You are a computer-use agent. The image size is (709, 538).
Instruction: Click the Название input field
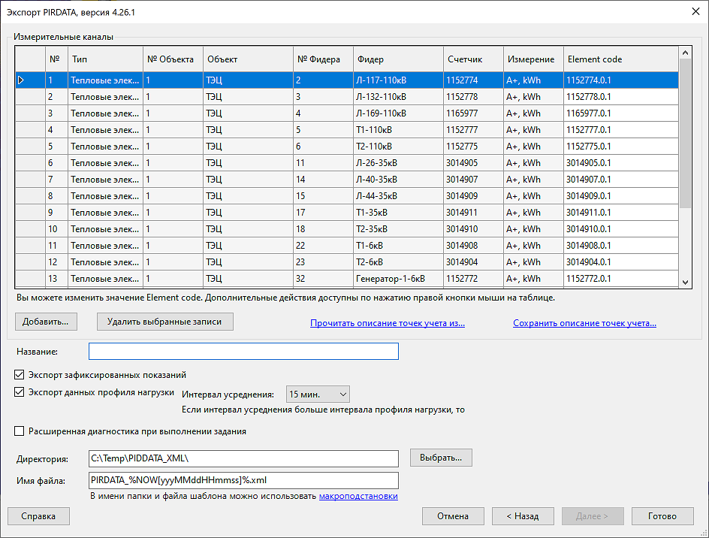coord(243,350)
